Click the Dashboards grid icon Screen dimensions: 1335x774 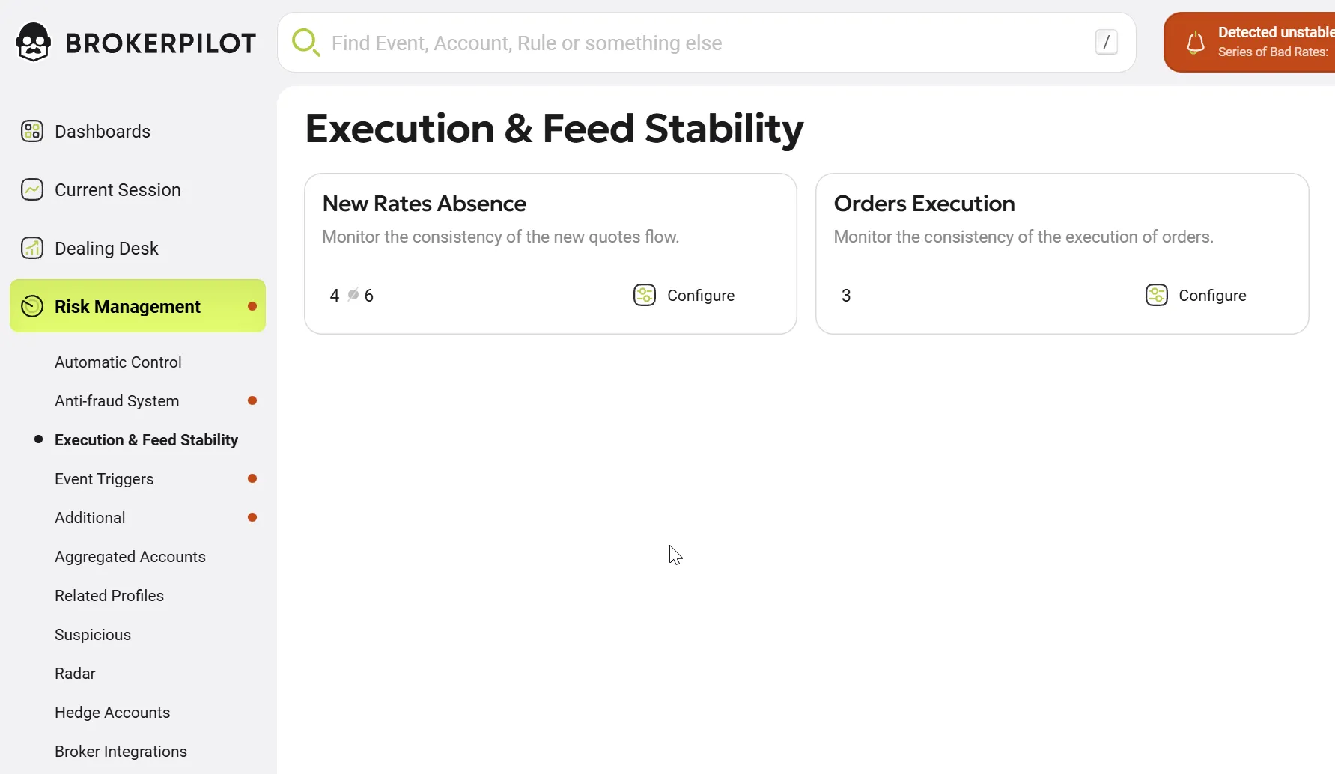tap(32, 131)
